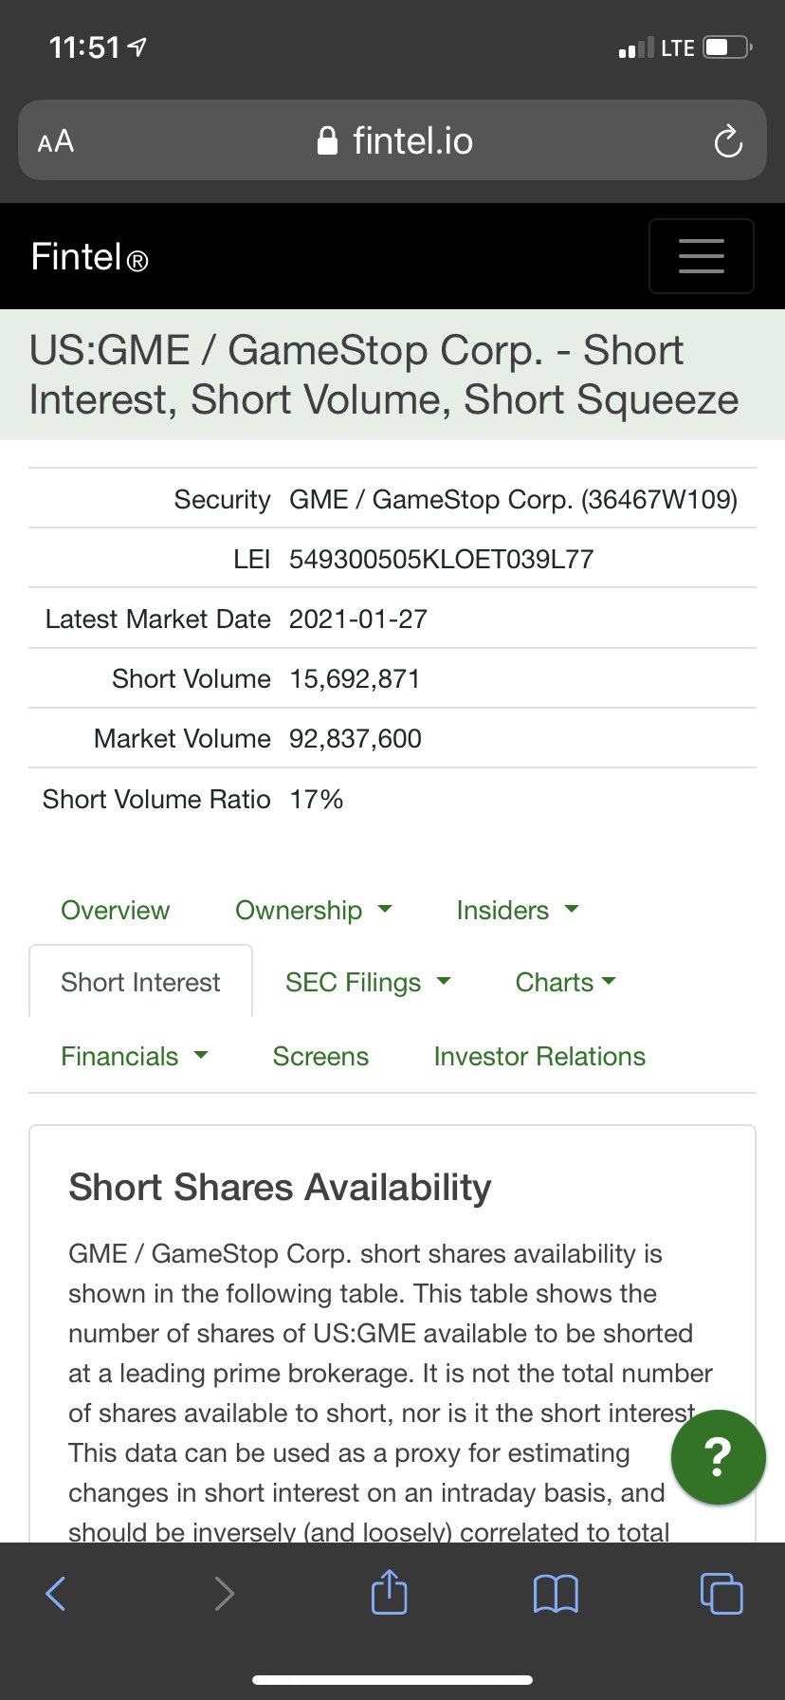Screen dimensions: 785x1700
Task: Open the Safari share sheet
Action: pyautogui.click(x=389, y=1591)
